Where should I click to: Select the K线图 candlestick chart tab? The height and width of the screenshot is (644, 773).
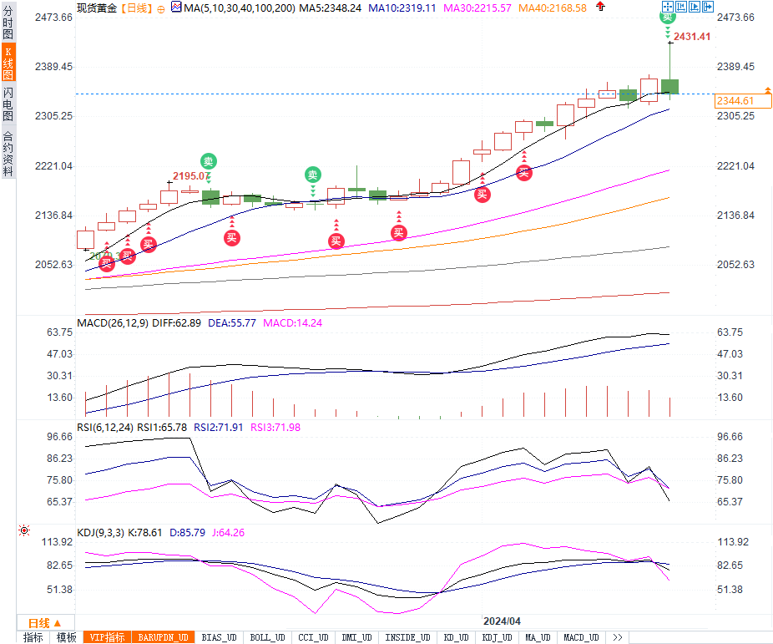click(8, 63)
